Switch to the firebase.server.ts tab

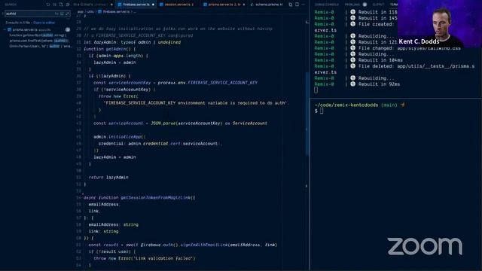coord(136,5)
